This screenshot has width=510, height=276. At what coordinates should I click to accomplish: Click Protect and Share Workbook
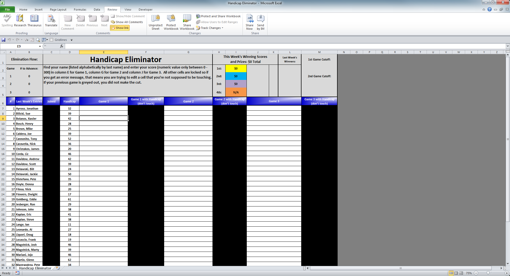(218, 16)
